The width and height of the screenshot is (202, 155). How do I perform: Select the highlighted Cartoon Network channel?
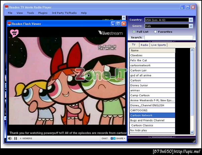pyautogui.click(x=152, y=115)
